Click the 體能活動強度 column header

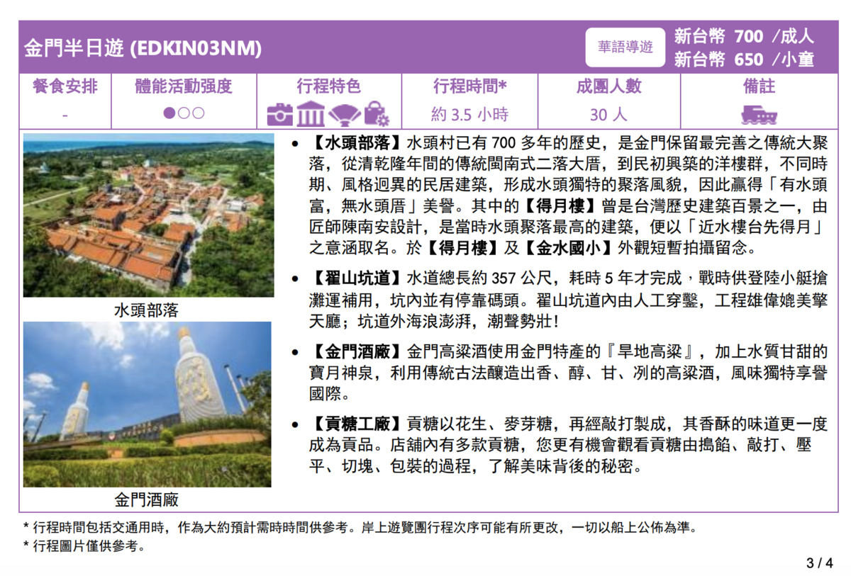coord(184,87)
